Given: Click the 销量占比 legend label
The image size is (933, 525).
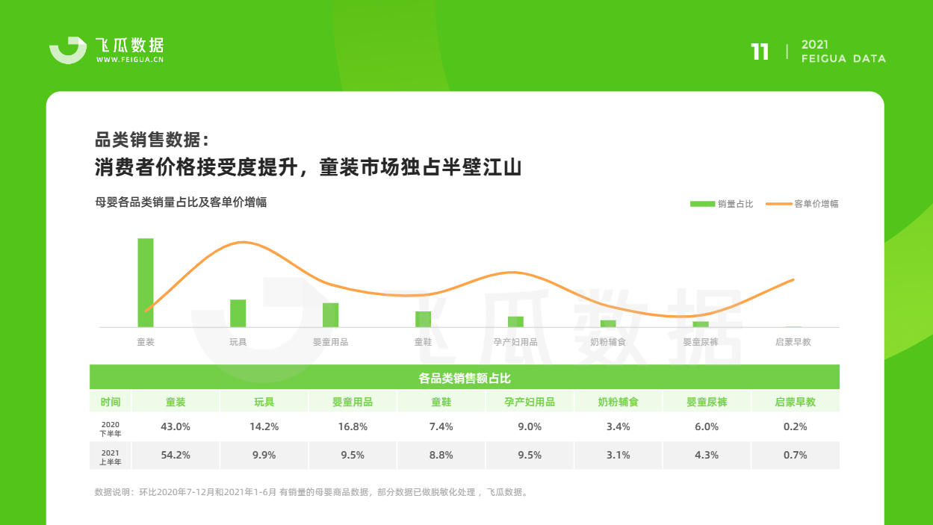Looking at the screenshot, I should 735,203.
